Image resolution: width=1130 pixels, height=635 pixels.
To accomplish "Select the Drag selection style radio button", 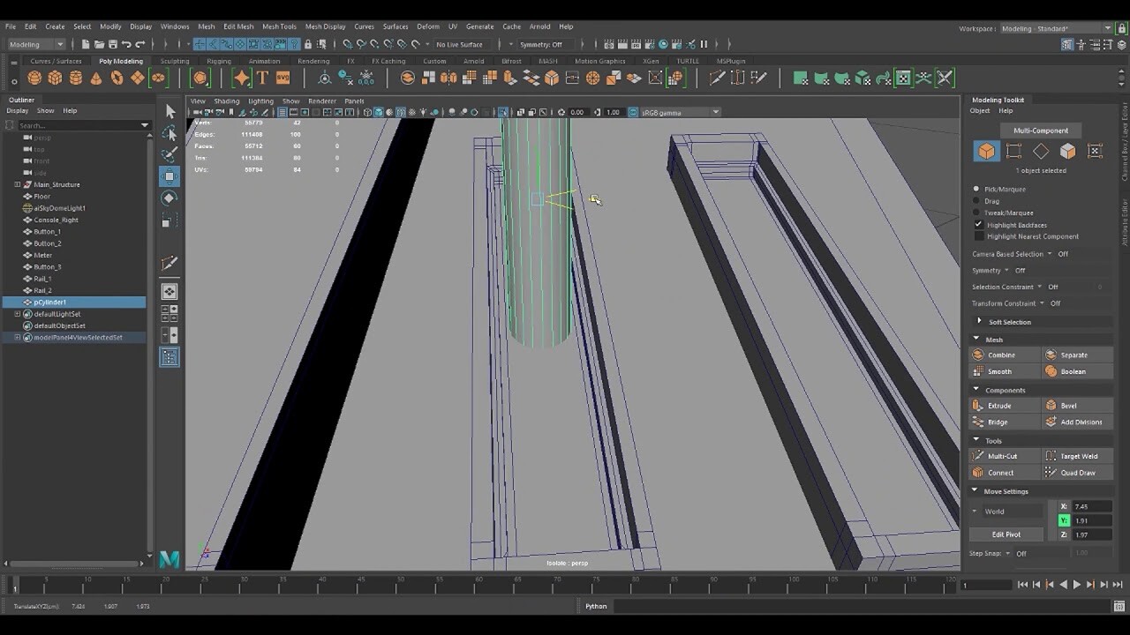I will [x=976, y=200].
